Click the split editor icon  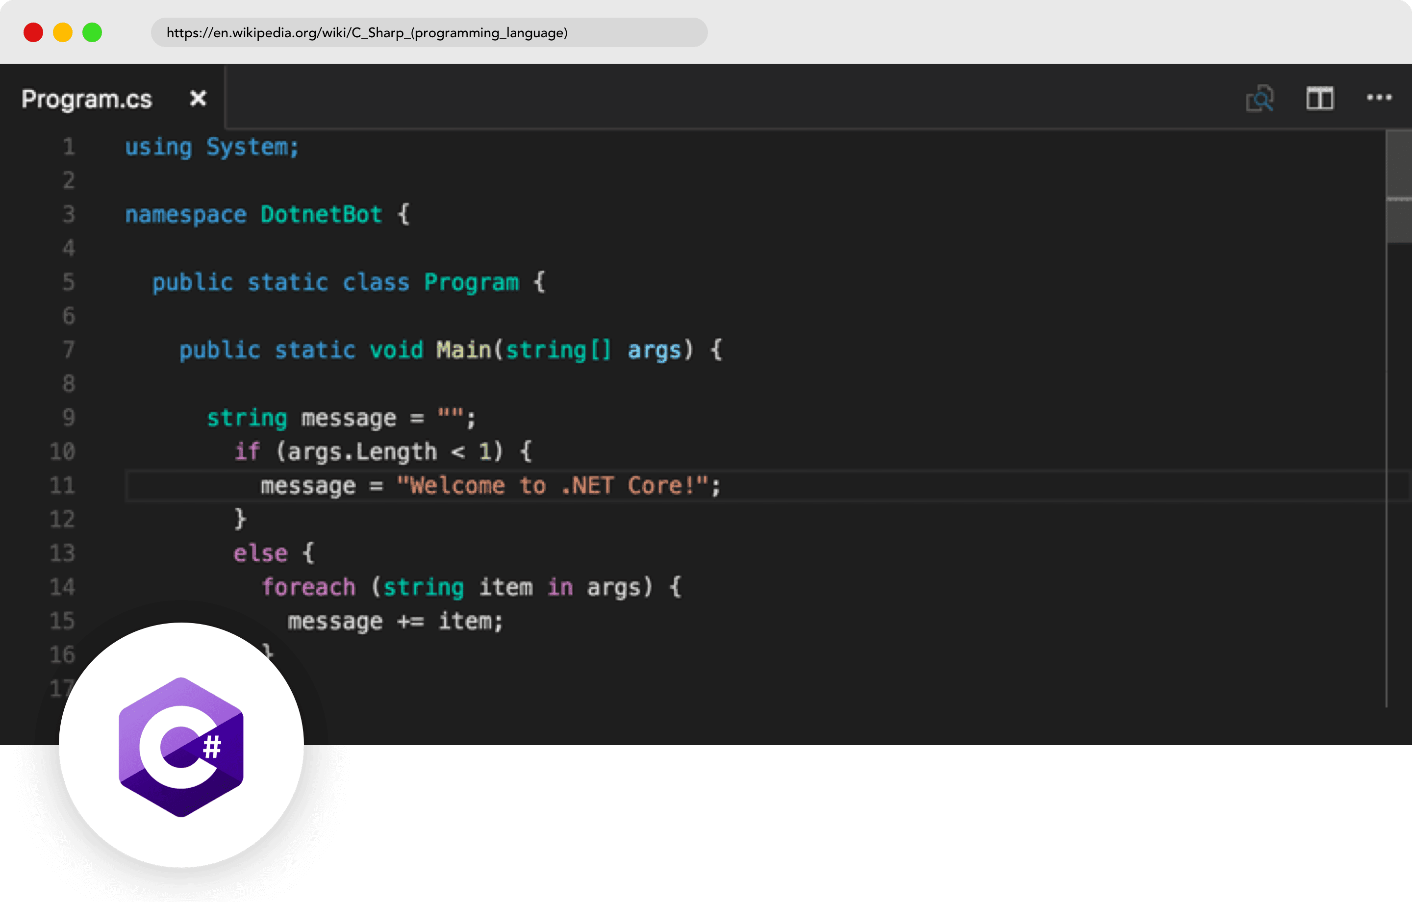coord(1319,98)
